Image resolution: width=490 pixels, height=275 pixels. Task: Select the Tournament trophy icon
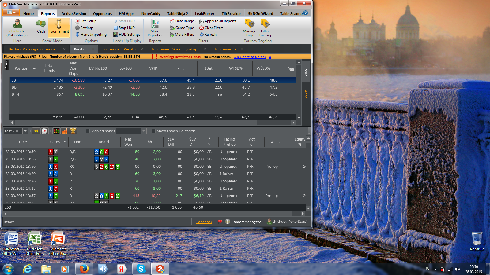[59, 24]
